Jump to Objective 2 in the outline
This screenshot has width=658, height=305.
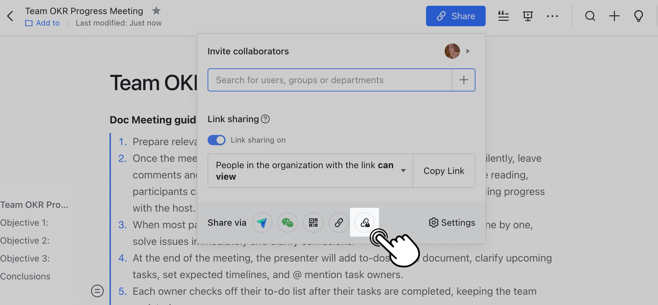[25, 240]
